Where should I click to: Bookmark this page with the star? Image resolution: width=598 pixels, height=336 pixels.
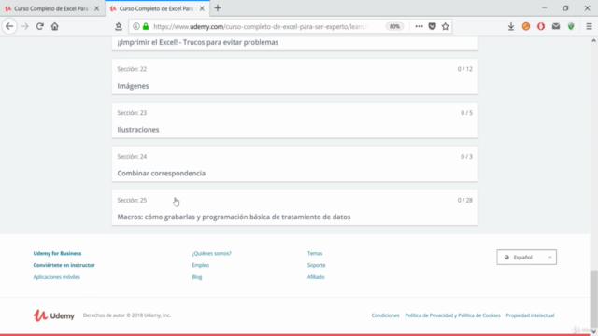tap(445, 26)
